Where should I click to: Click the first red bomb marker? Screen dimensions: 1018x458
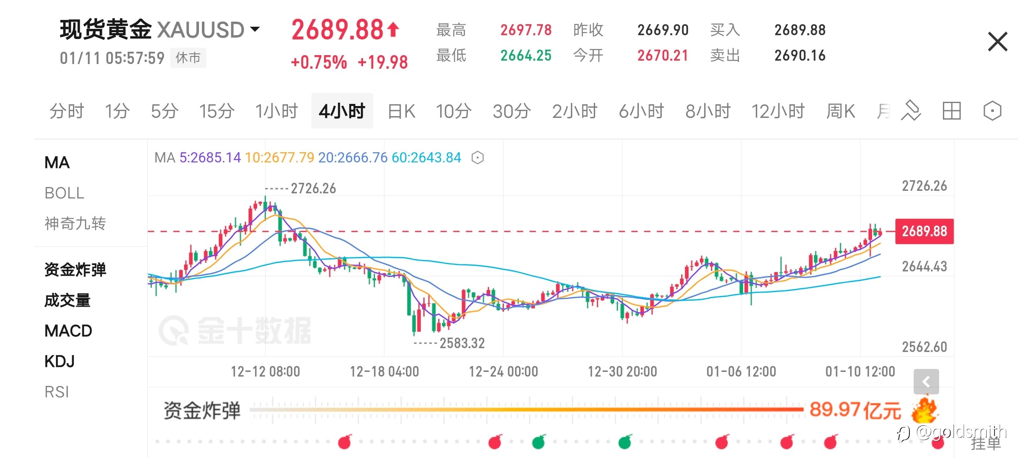(345, 442)
